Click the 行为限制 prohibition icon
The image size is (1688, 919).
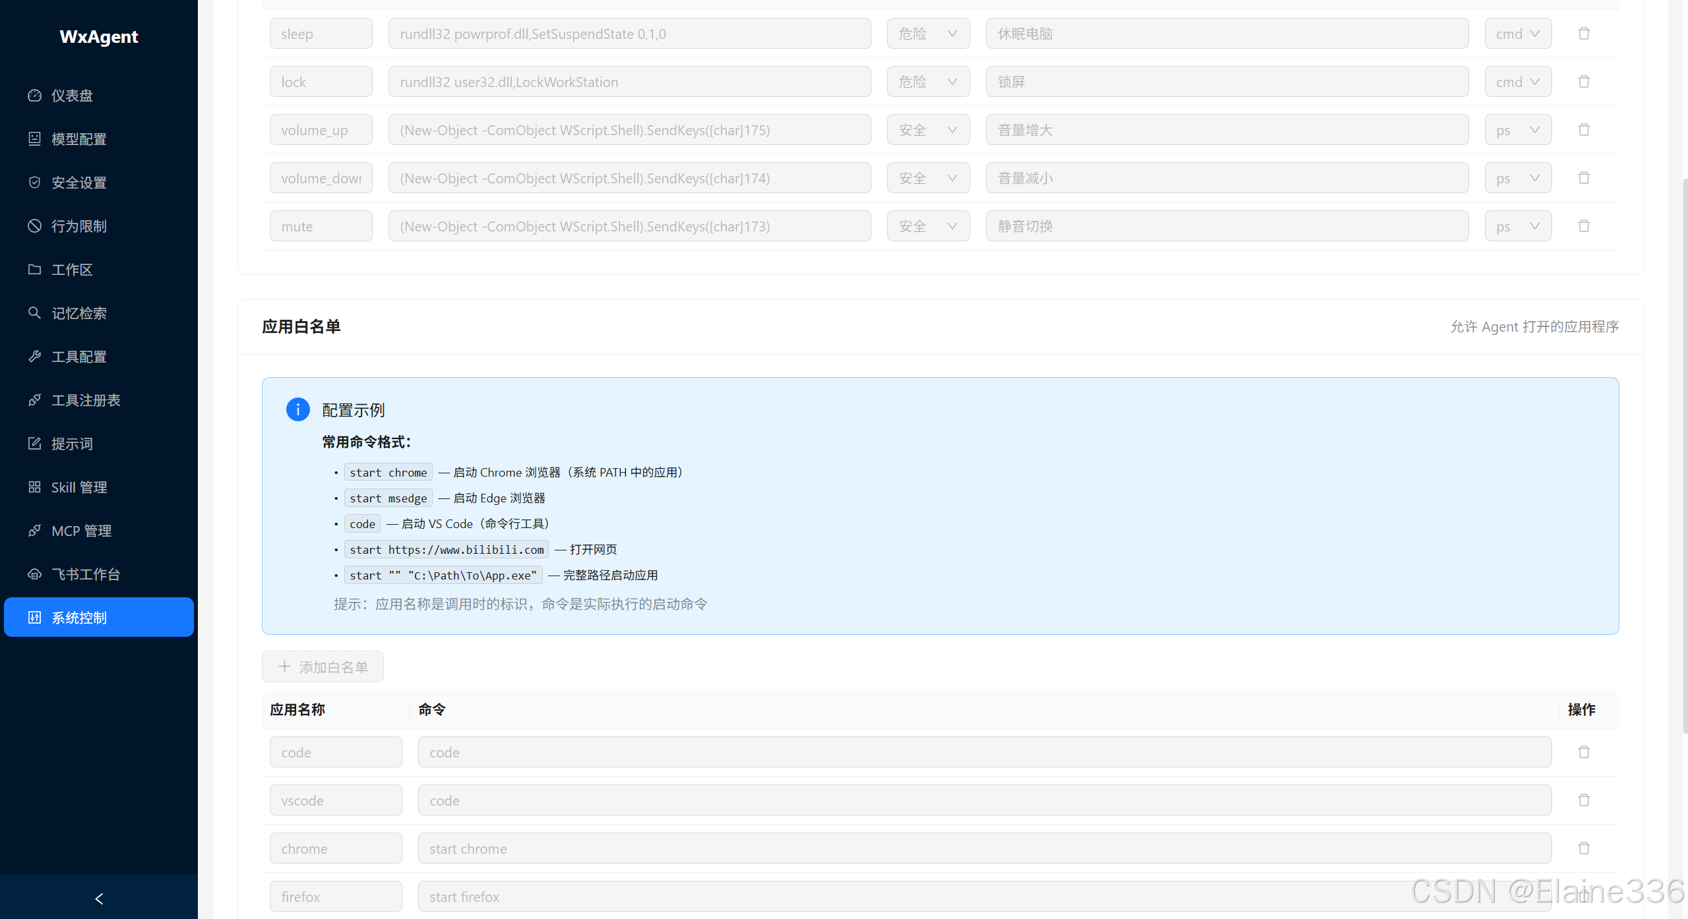[x=34, y=226]
